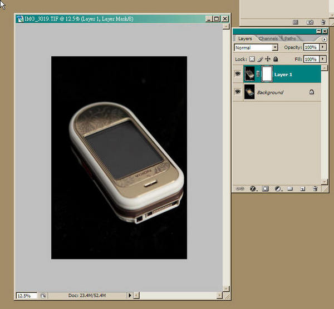Click the new snapshot camera icon in History panel

click(x=310, y=22)
